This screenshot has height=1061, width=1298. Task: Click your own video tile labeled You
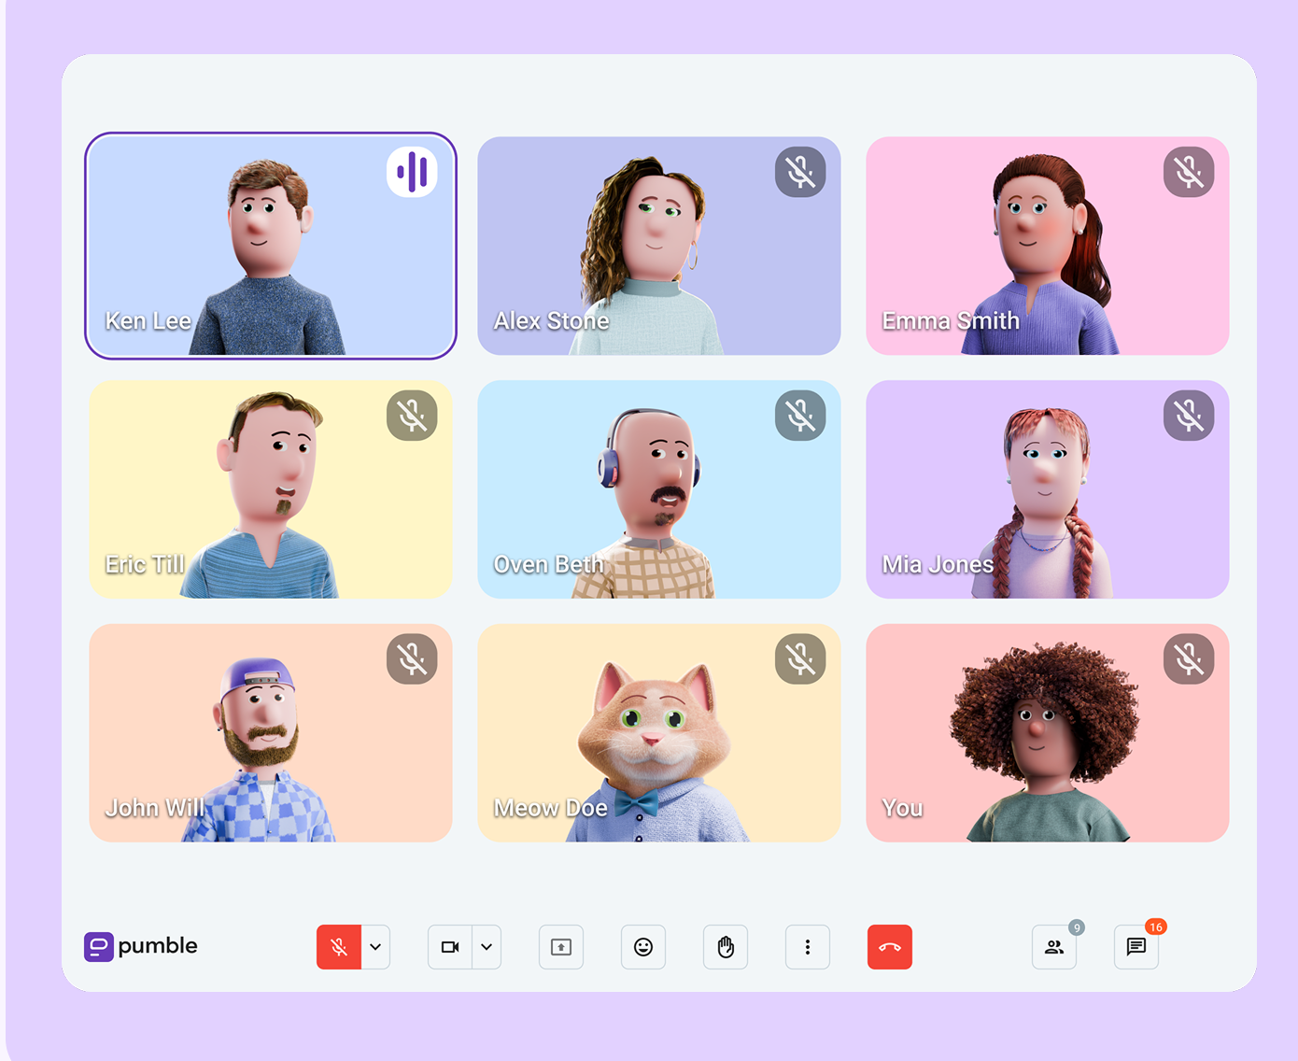pyautogui.click(x=1047, y=733)
